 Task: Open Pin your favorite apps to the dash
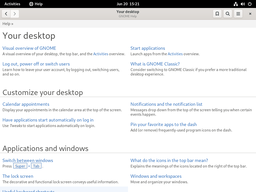(163, 124)
